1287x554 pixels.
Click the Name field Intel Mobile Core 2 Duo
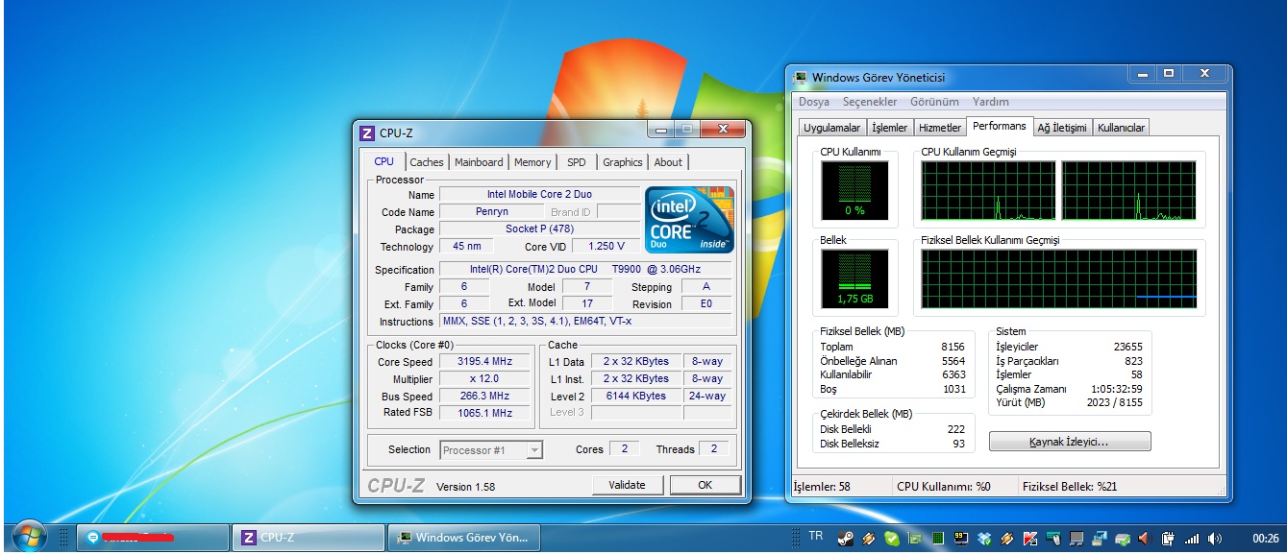(x=539, y=195)
